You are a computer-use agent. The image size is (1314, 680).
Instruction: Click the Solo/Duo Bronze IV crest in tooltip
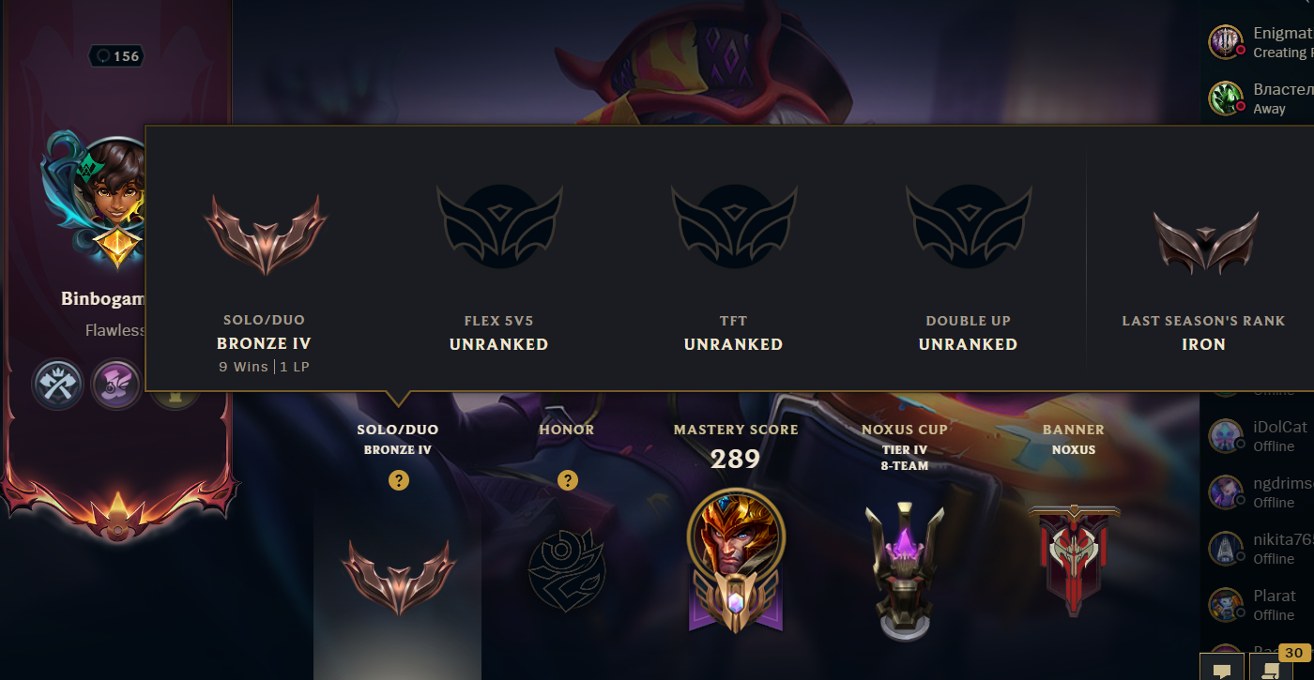pyautogui.click(x=266, y=234)
